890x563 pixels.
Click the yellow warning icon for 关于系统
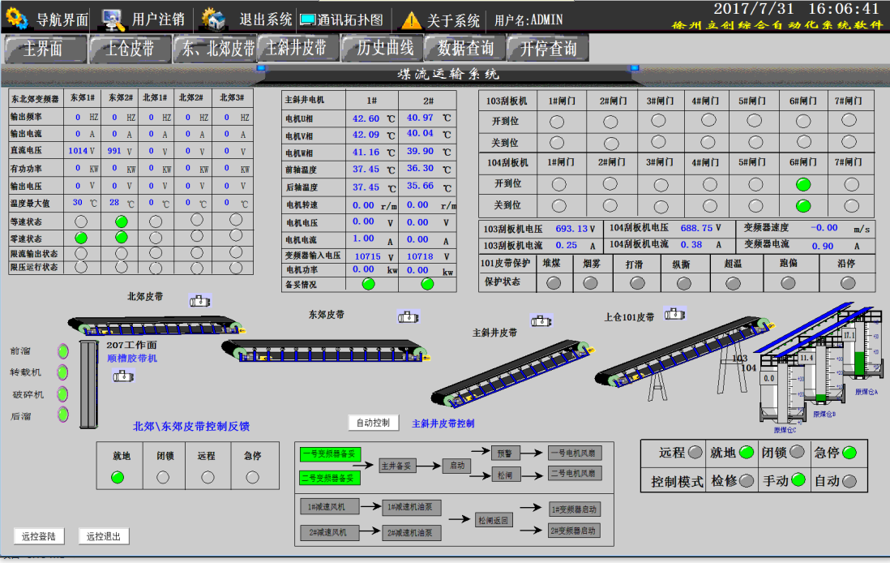pos(412,20)
